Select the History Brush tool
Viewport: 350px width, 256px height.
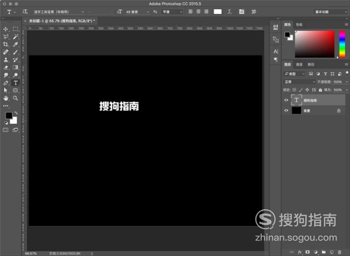pos(16,60)
